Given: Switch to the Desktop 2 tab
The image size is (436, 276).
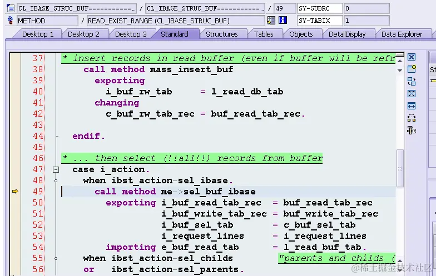Looking at the screenshot, I should pyautogui.click(x=83, y=34).
